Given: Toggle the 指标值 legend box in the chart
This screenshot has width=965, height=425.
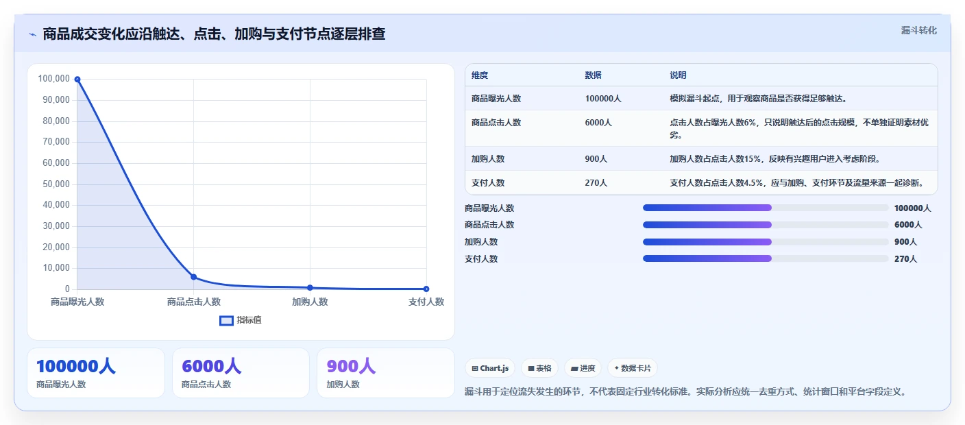Looking at the screenshot, I should point(226,320).
